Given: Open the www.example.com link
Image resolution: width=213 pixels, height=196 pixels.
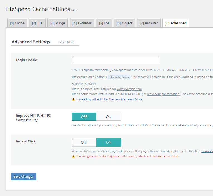Looking at the screenshot, I should coord(129,89).
